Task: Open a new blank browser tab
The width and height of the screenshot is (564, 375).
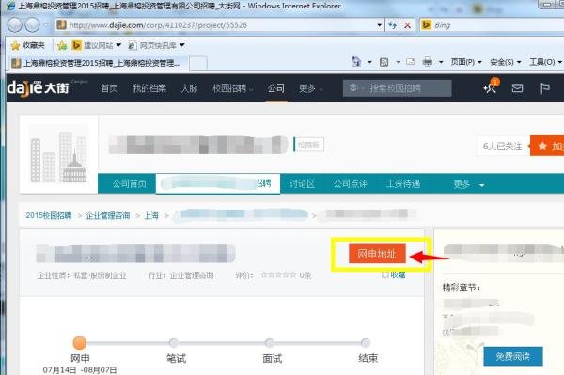Action: click(198, 64)
